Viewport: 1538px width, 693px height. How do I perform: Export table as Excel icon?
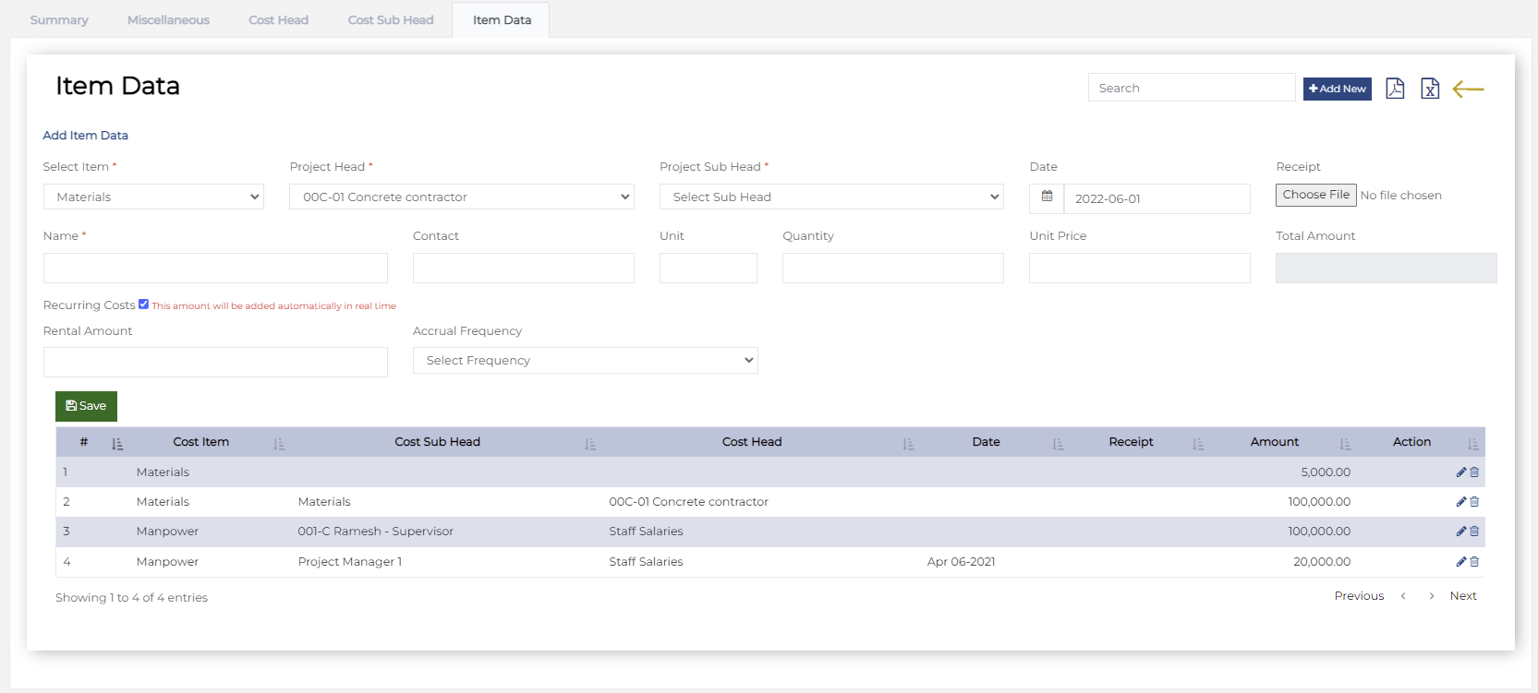click(x=1430, y=89)
